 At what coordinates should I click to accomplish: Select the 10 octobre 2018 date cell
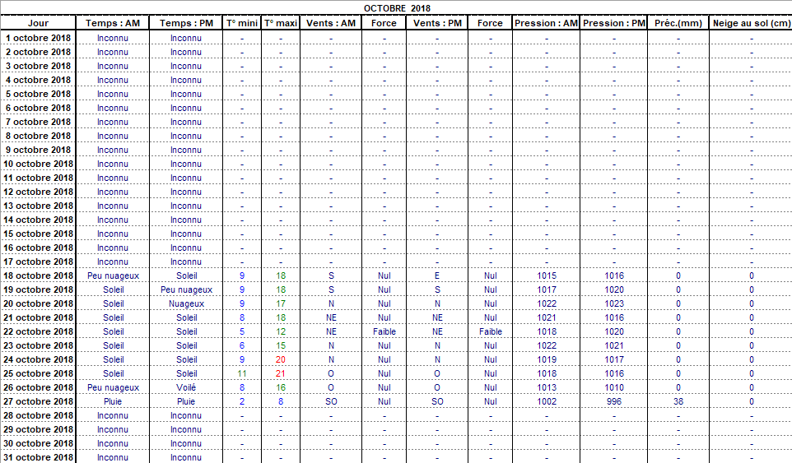39,164
